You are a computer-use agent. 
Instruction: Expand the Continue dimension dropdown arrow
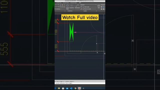(61, 9)
